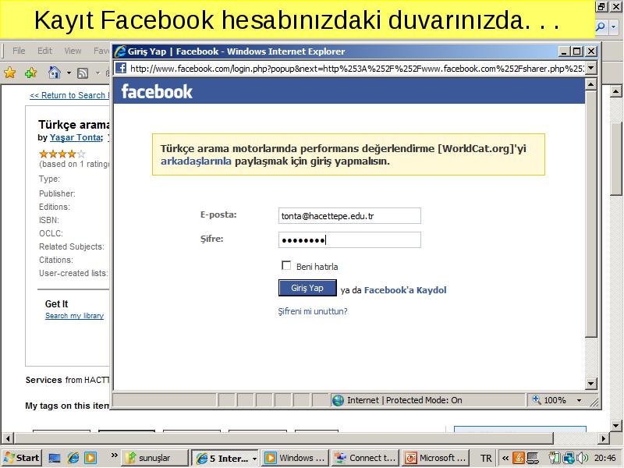This screenshot has height=468, width=624.
Task: Click the Şifre password field
Action: click(349, 240)
